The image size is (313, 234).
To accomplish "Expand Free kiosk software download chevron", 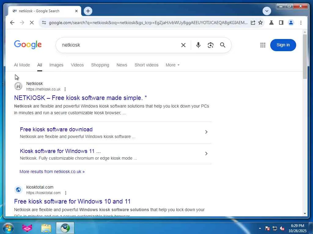I will 206,132.
